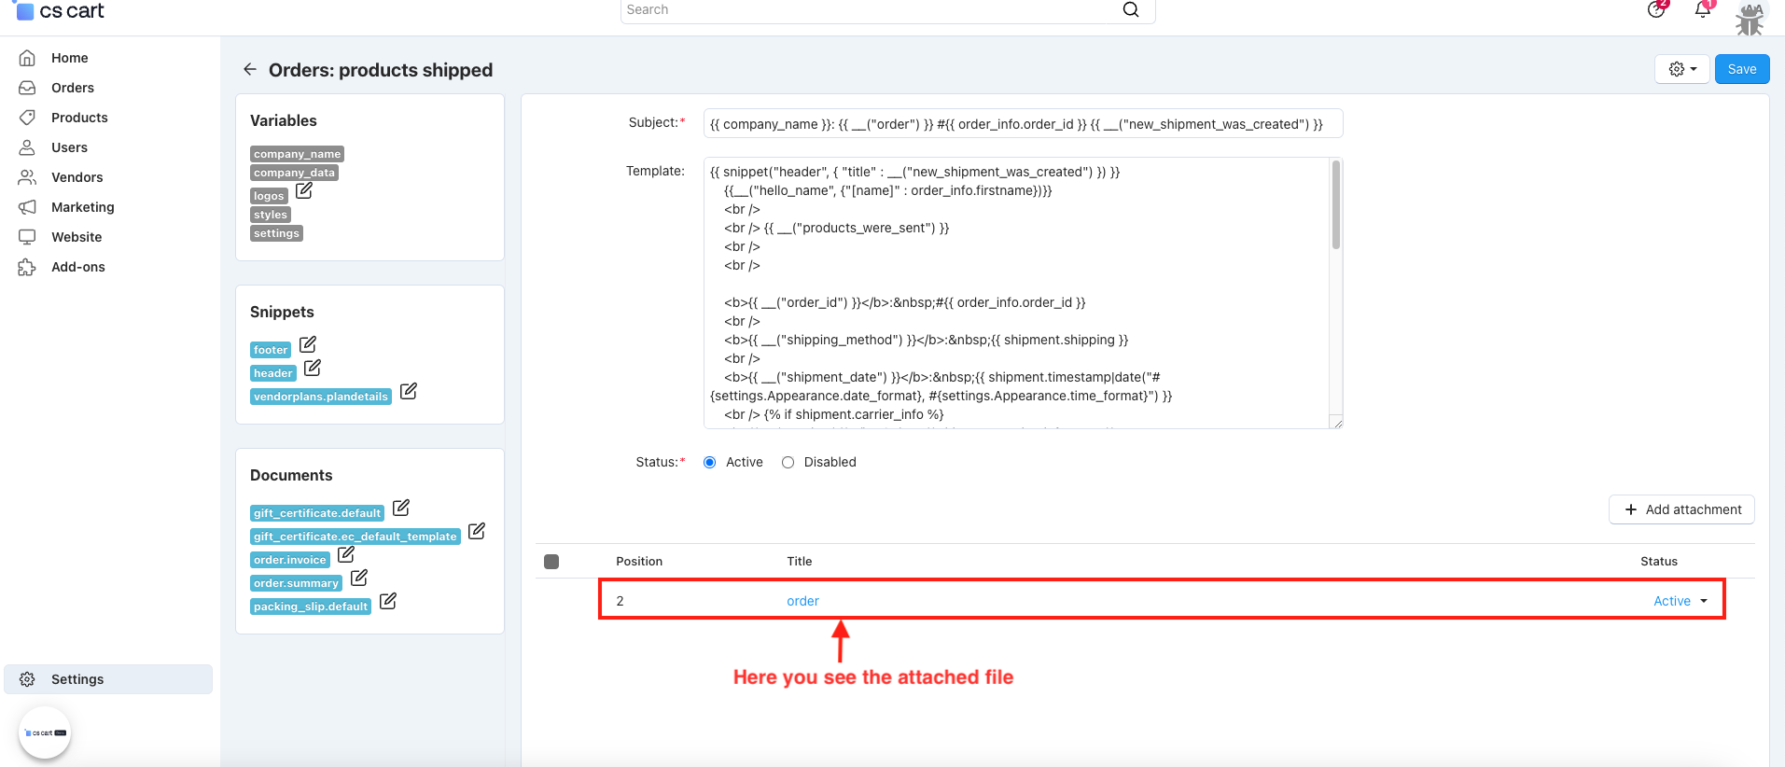
Task: Insert the settings variable
Action: (x=276, y=233)
